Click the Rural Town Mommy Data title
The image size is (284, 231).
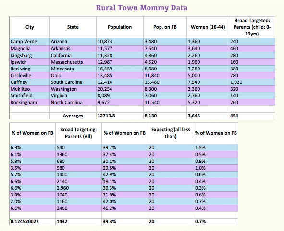[x=142, y=8]
